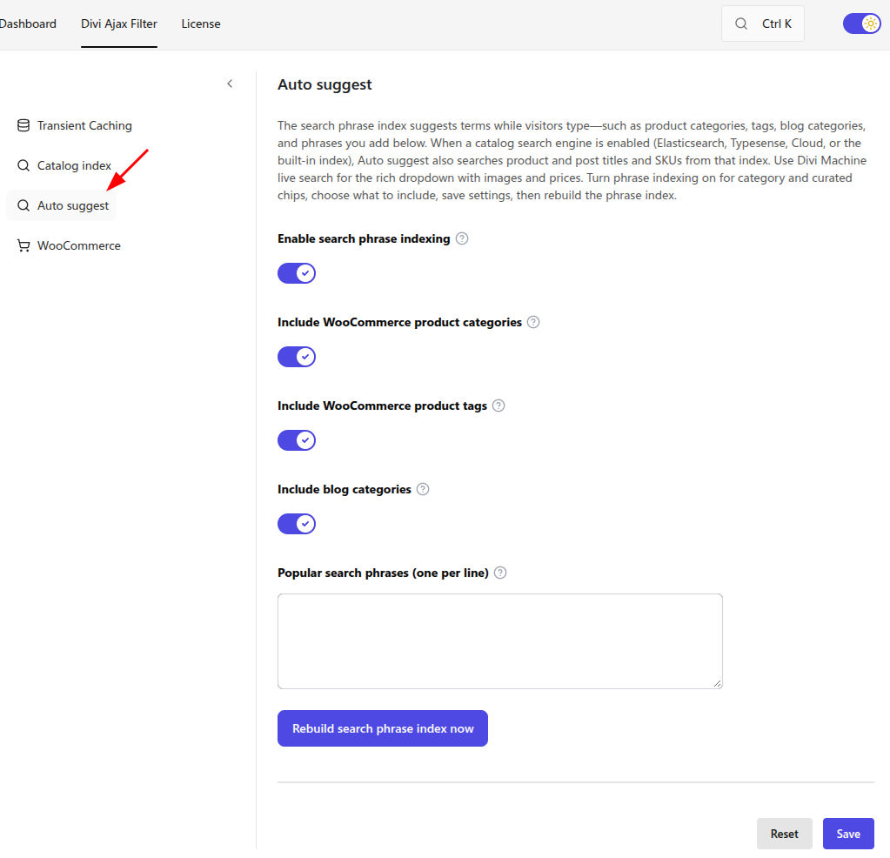Click help icon next to product categories
The width and height of the screenshot is (890, 858).
[x=533, y=322]
